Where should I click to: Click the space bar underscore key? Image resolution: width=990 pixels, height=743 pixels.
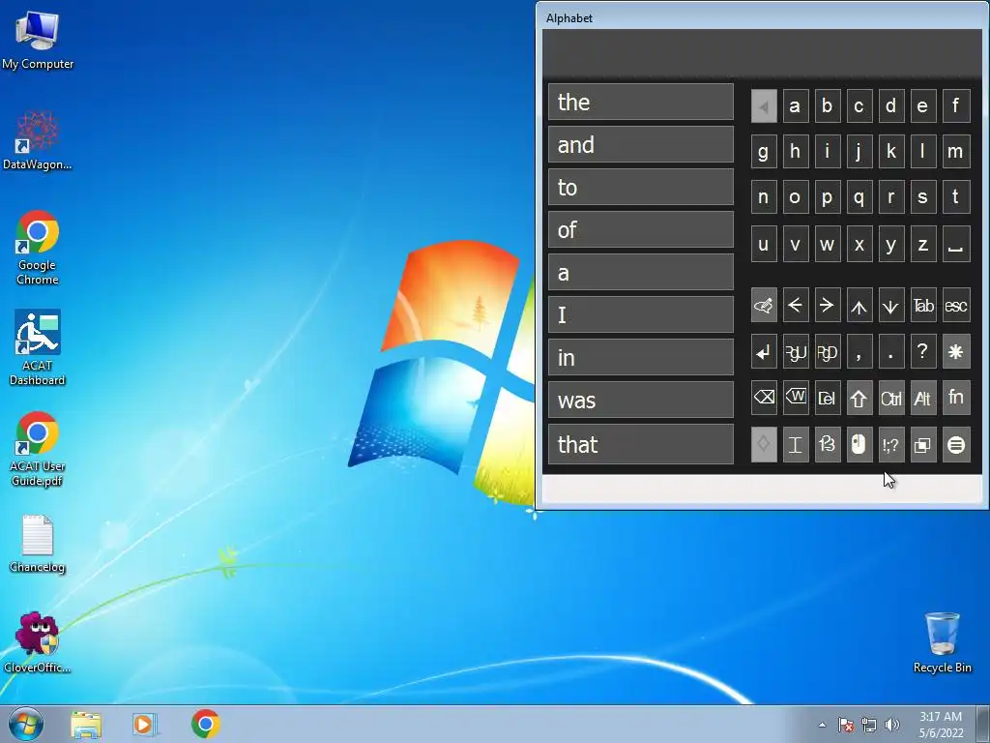(x=956, y=245)
